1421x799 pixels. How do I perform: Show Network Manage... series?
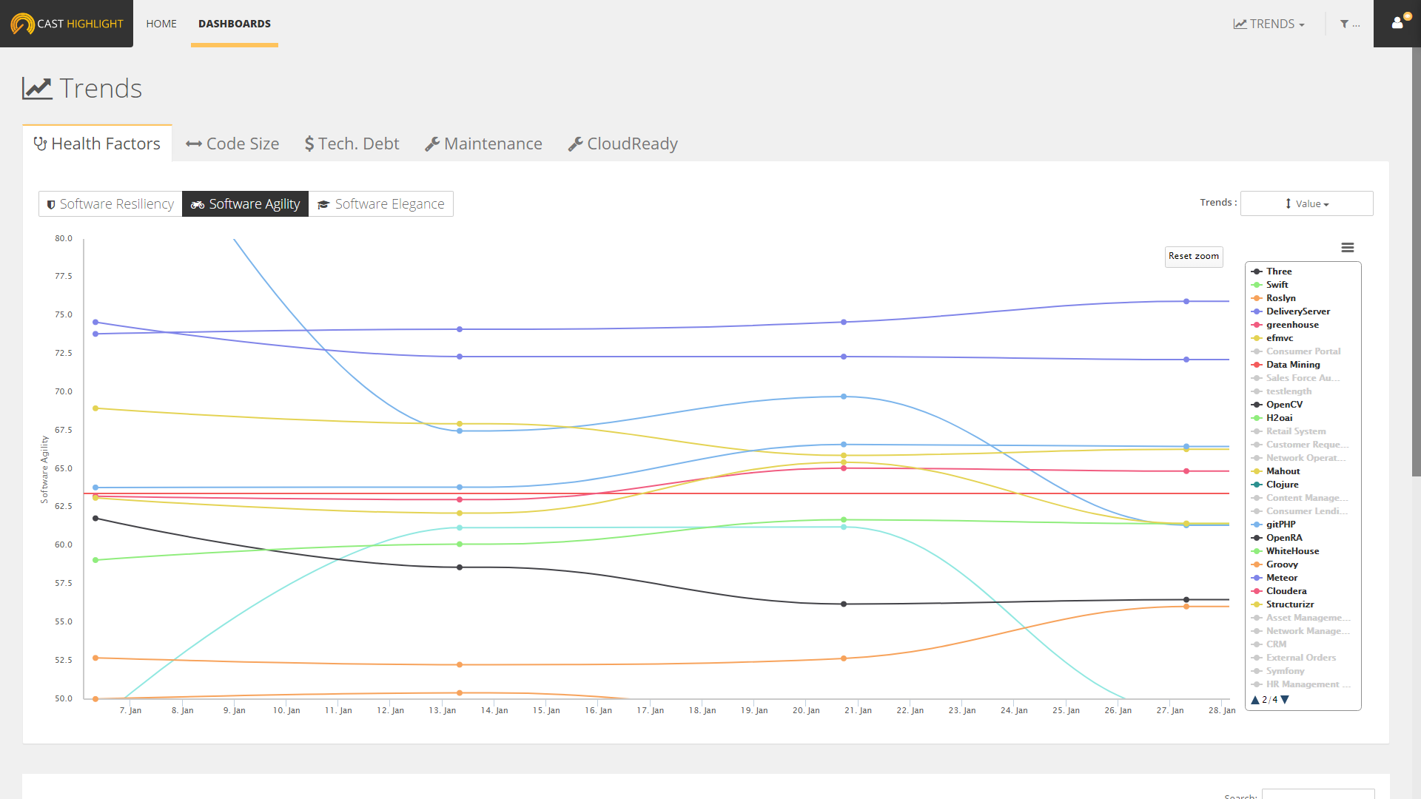point(1301,631)
